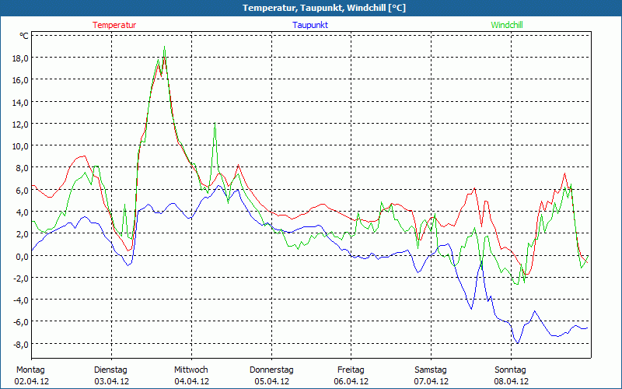Click the date 03.04.12
622x389 pixels.
point(111,381)
